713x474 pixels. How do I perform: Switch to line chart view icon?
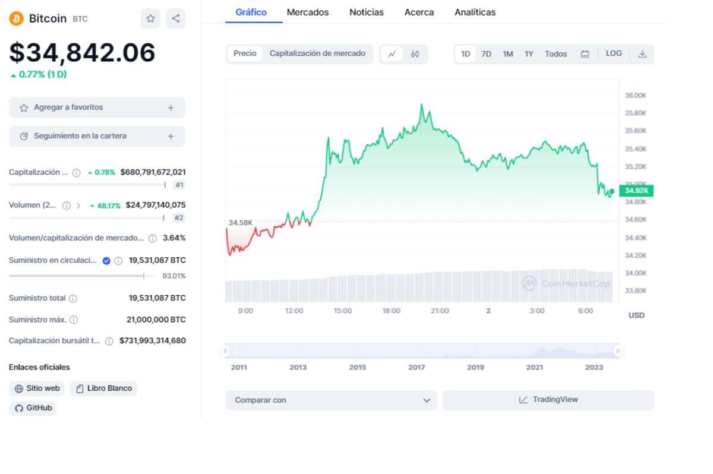point(392,54)
